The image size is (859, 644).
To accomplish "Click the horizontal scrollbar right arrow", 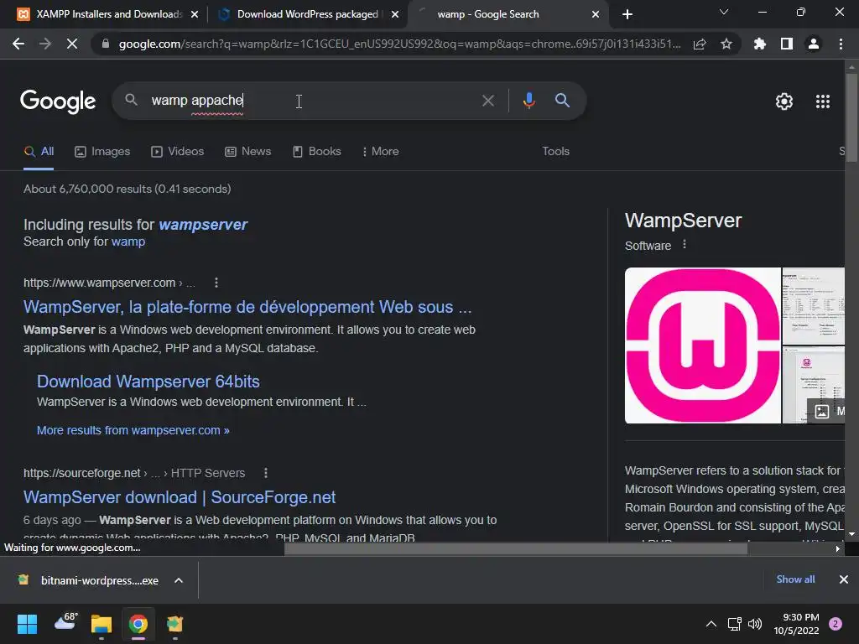I will [x=838, y=548].
